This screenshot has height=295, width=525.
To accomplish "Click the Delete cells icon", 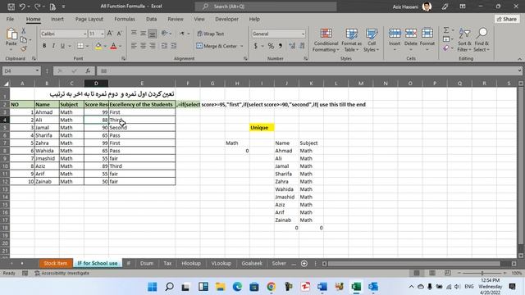I will point(411,34).
